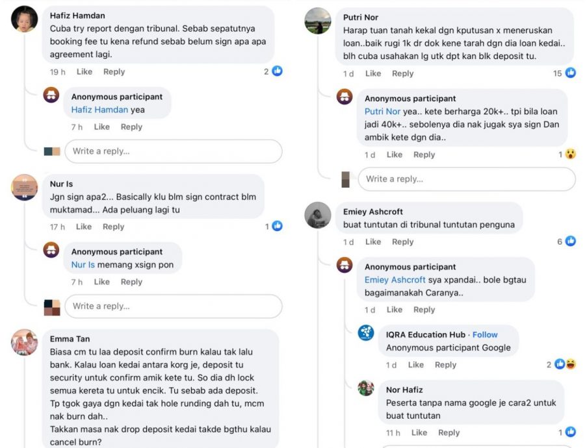587x448 pixels.
Task: Like Hafiz Hamdan's comment
Action: click(x=85, y=72)
